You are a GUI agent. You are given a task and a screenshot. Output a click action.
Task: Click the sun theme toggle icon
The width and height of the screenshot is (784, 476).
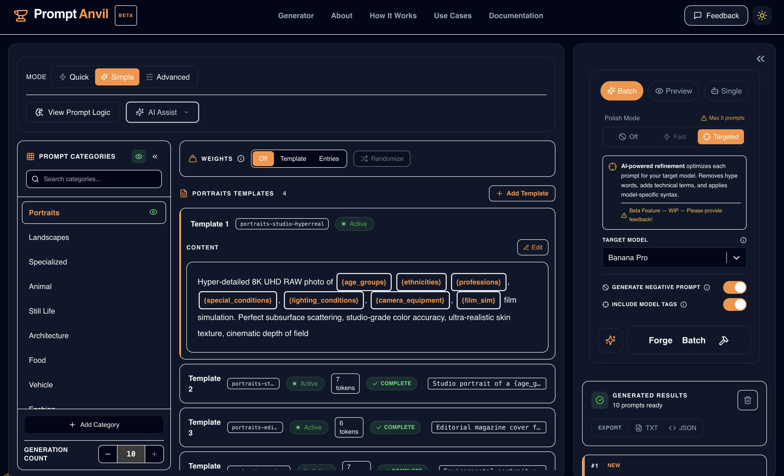pyautogui.click(x=762, y=15)
